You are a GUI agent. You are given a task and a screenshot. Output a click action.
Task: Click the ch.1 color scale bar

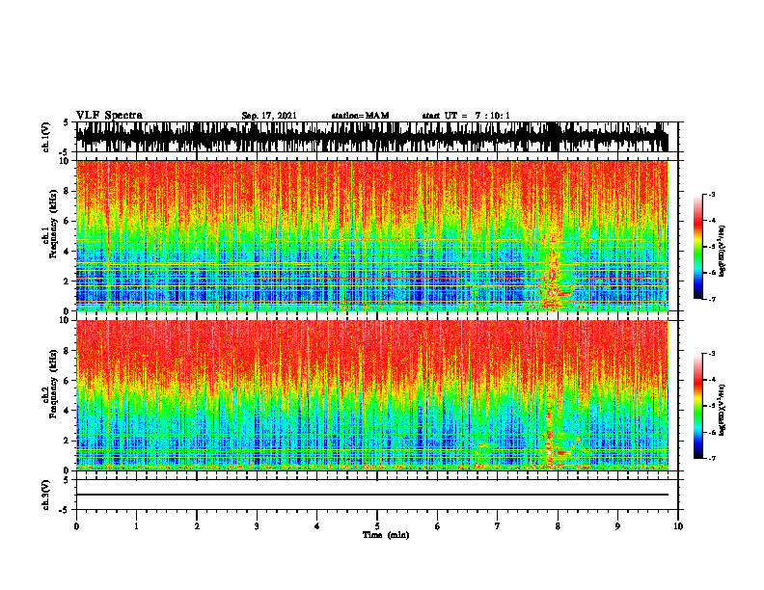point(698,247)
